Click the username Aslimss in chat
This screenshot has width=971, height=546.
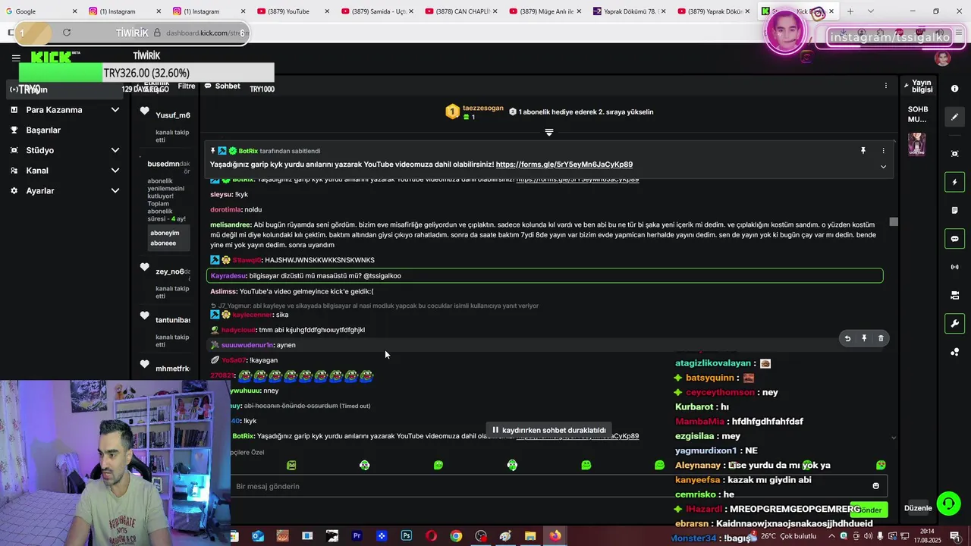(224, 291)
